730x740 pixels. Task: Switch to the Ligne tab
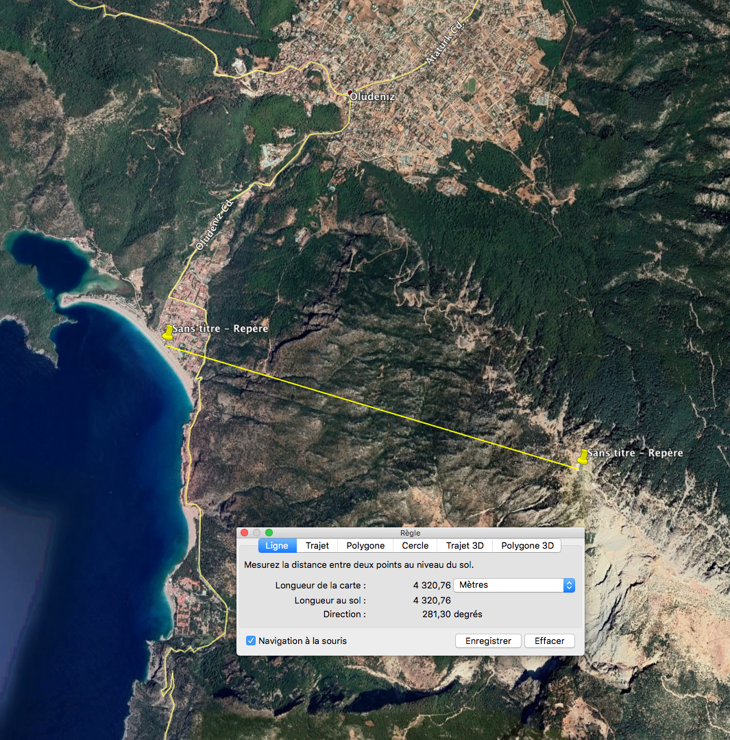coord(277,545)
